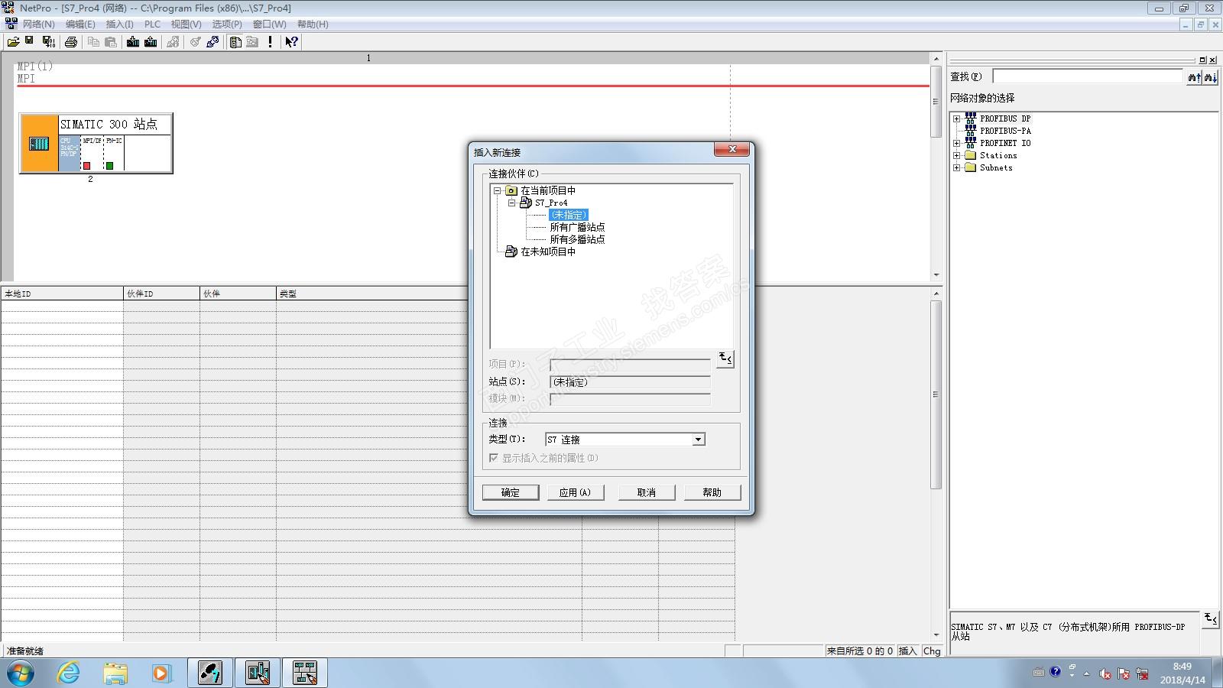The width and height of the screenshot is (1223, 688).
Task: Click the 确定 button in dialog
Action: coord(511,492)
